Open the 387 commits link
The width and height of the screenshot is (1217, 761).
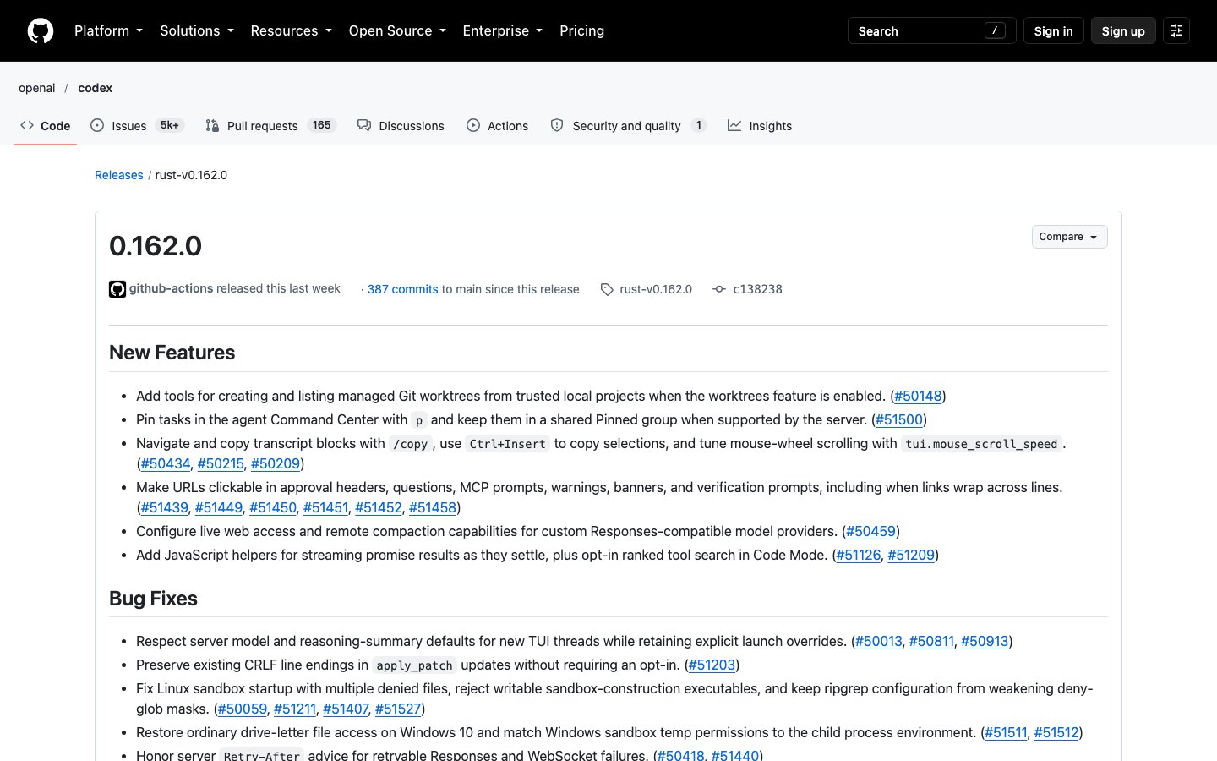pyautogui.click(x=403, y=289)
